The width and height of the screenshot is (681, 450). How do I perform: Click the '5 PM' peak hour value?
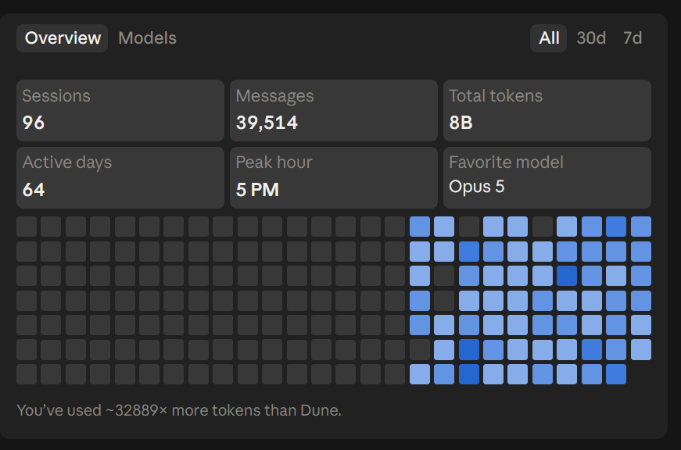click(257, 190)
